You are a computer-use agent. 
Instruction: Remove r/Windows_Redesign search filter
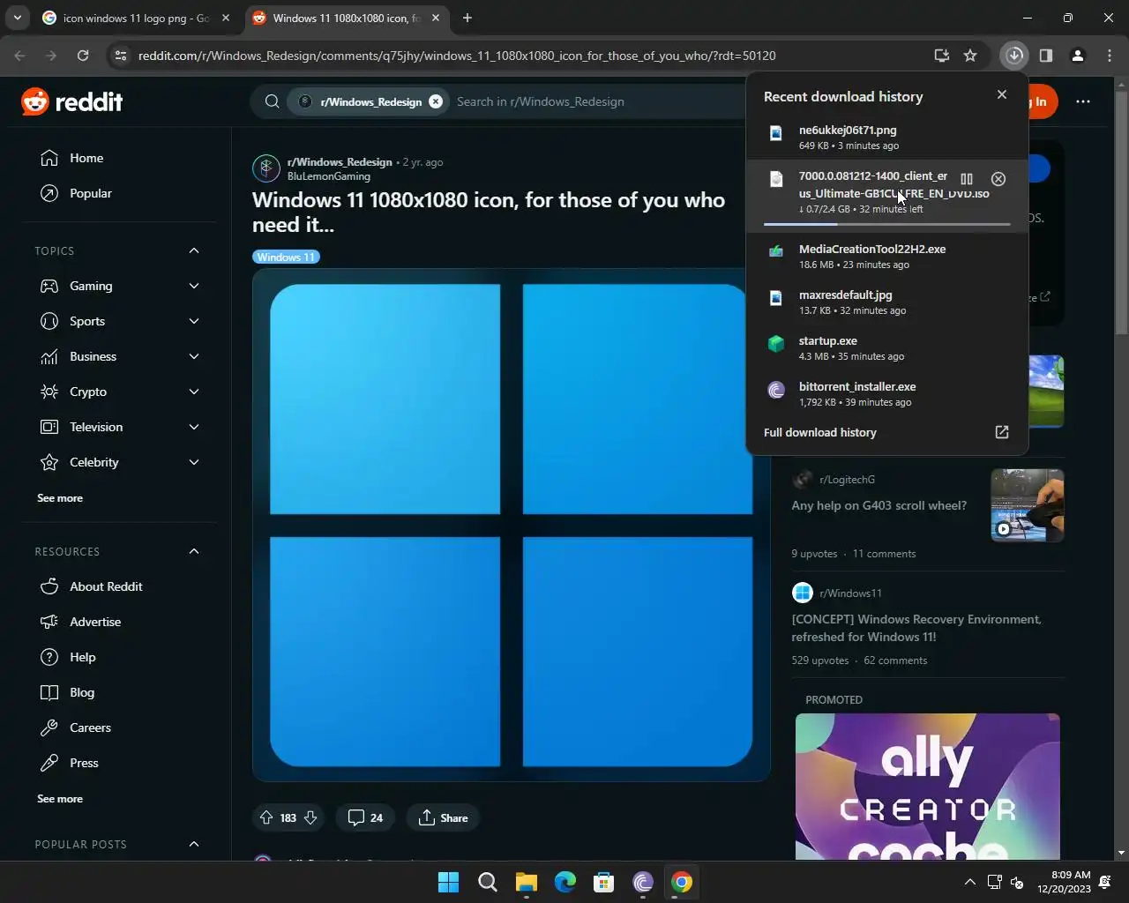point(436,101)
